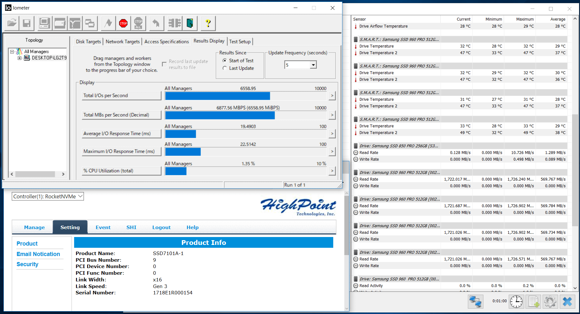
Task: Start logging with the spreadsheet plus icon
Action: click(533, 301)
